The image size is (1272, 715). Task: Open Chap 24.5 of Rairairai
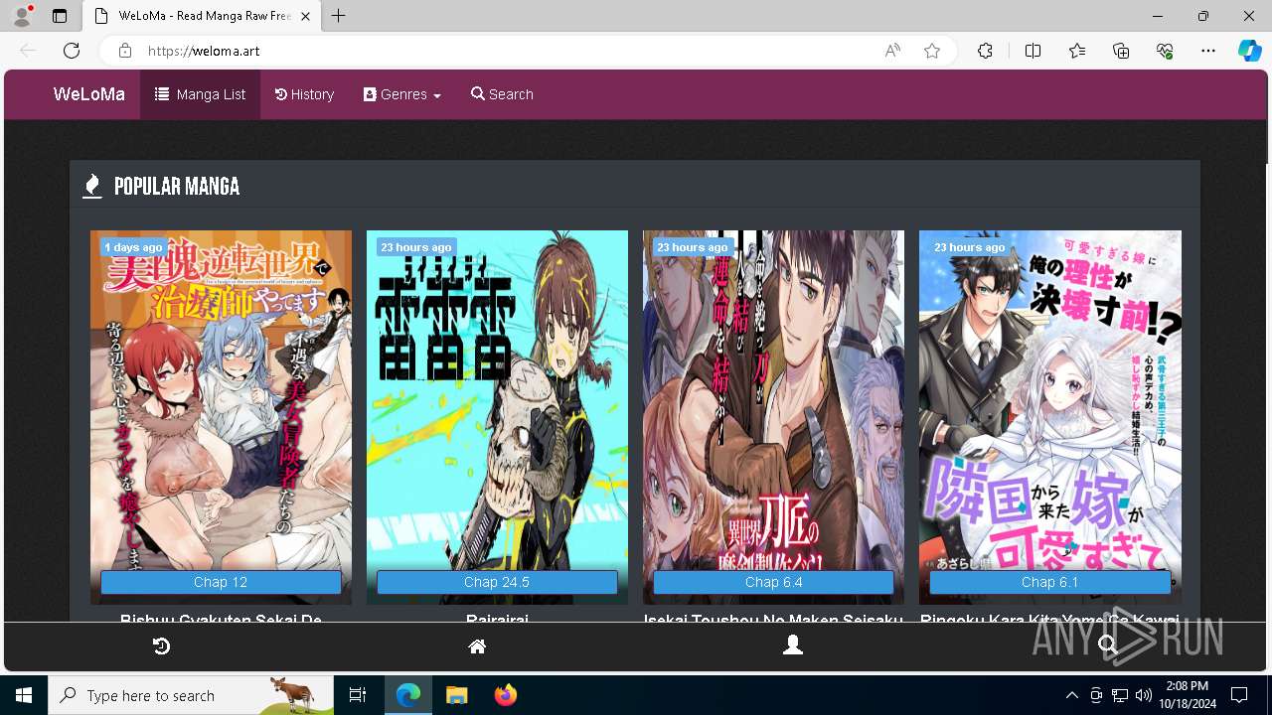(497, 582)
